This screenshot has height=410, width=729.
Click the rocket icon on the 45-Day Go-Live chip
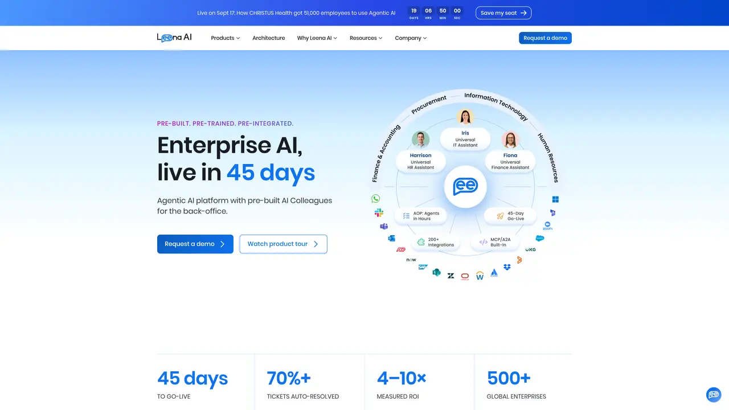pos(500,216)
